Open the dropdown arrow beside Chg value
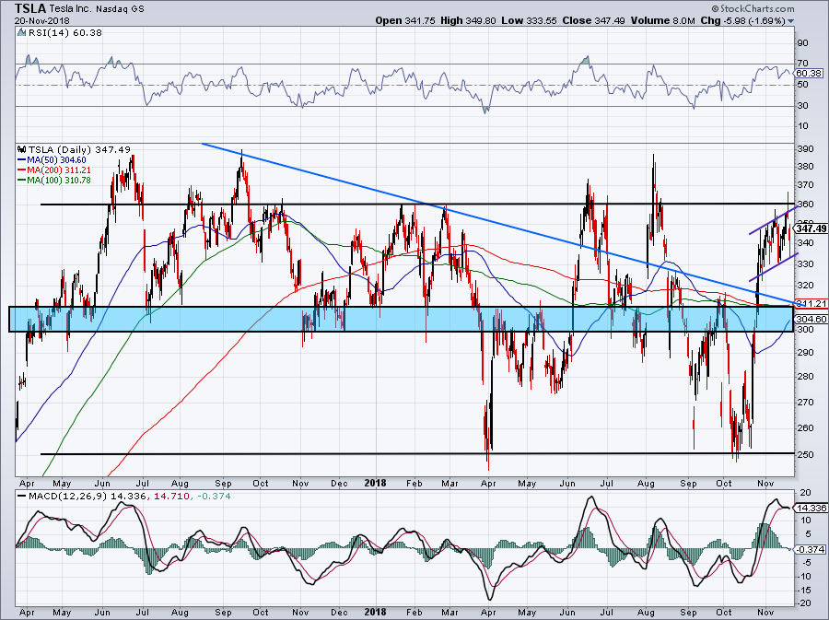 coord(791,21)
